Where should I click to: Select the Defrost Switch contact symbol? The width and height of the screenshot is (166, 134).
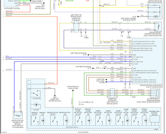point(35,120)
